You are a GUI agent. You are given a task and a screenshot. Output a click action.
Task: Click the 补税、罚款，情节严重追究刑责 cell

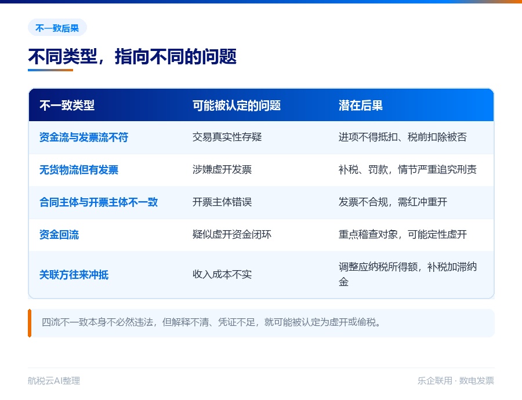[x=408, y=170]
